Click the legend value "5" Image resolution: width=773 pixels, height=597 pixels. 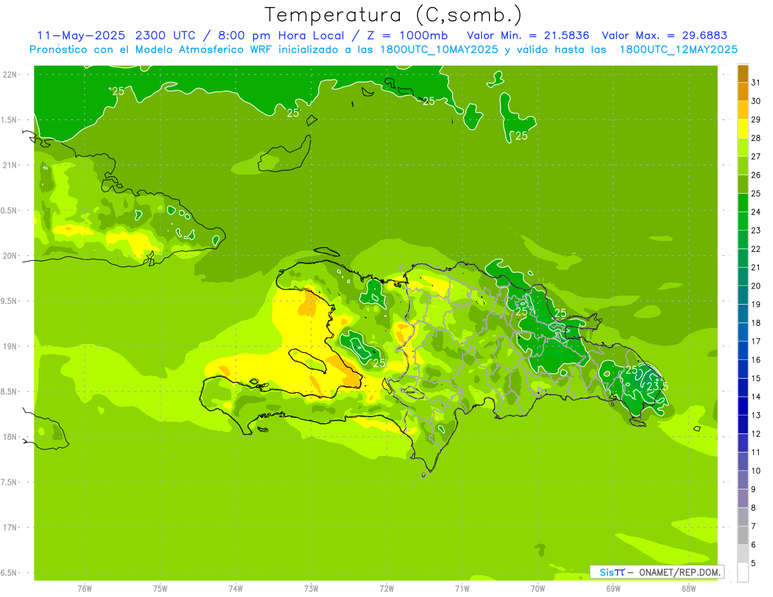754,563
